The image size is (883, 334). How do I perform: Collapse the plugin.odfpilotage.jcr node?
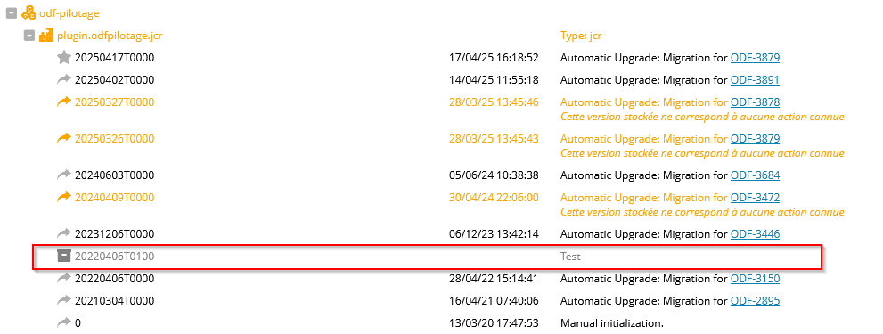pos(29,36)
